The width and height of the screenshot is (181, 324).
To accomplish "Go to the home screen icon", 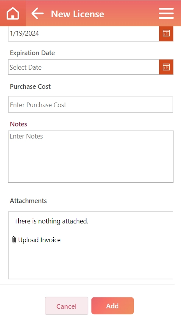I will [x=13, y=14].
